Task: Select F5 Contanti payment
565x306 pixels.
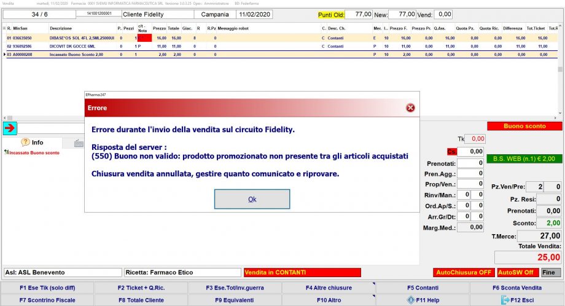Action: (x=423, y=288)
